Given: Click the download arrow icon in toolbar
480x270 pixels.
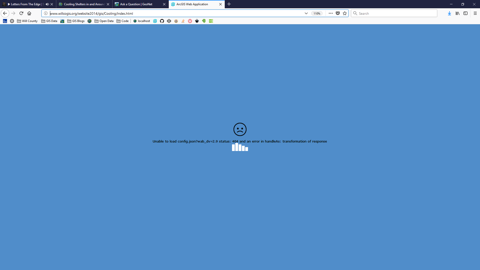Looking at the screenshot, I should point(449,13).
